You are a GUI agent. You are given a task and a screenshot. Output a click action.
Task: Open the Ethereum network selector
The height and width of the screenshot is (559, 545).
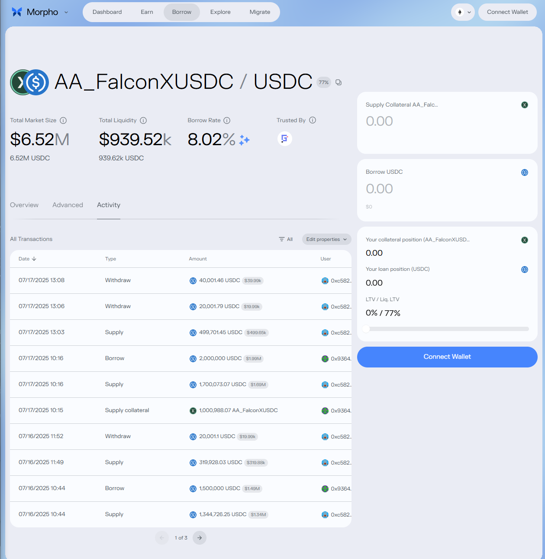463,12
